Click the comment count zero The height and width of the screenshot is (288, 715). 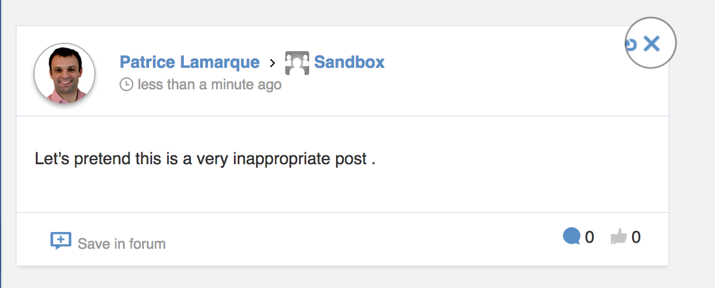coord(589,237)
